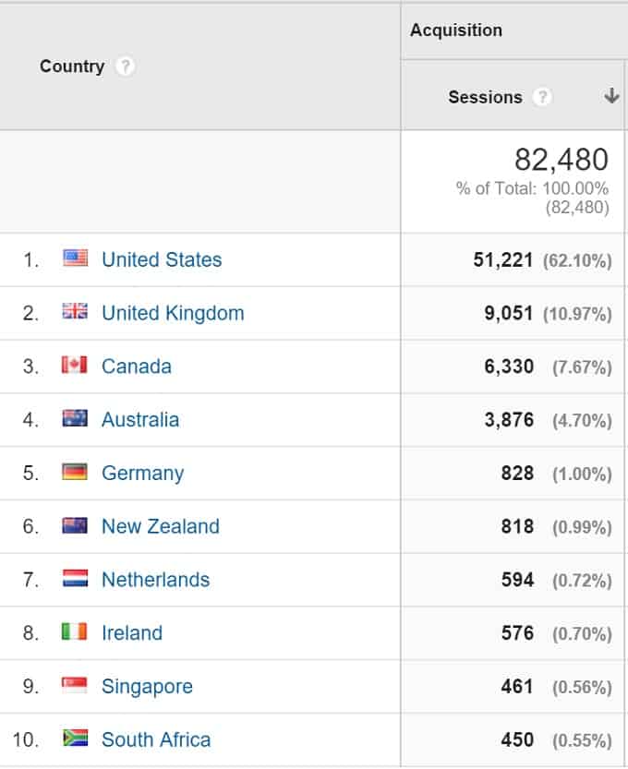Viewport: 628px width, 769px height.
Task: Select the Canada link
Action: click(x=137, y=366)
